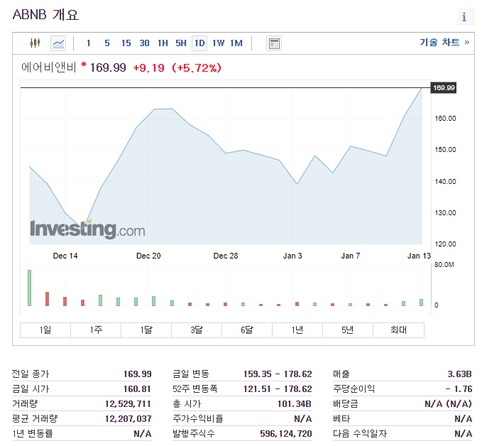Click the Investing.com logo on chart

pos(87,229)
